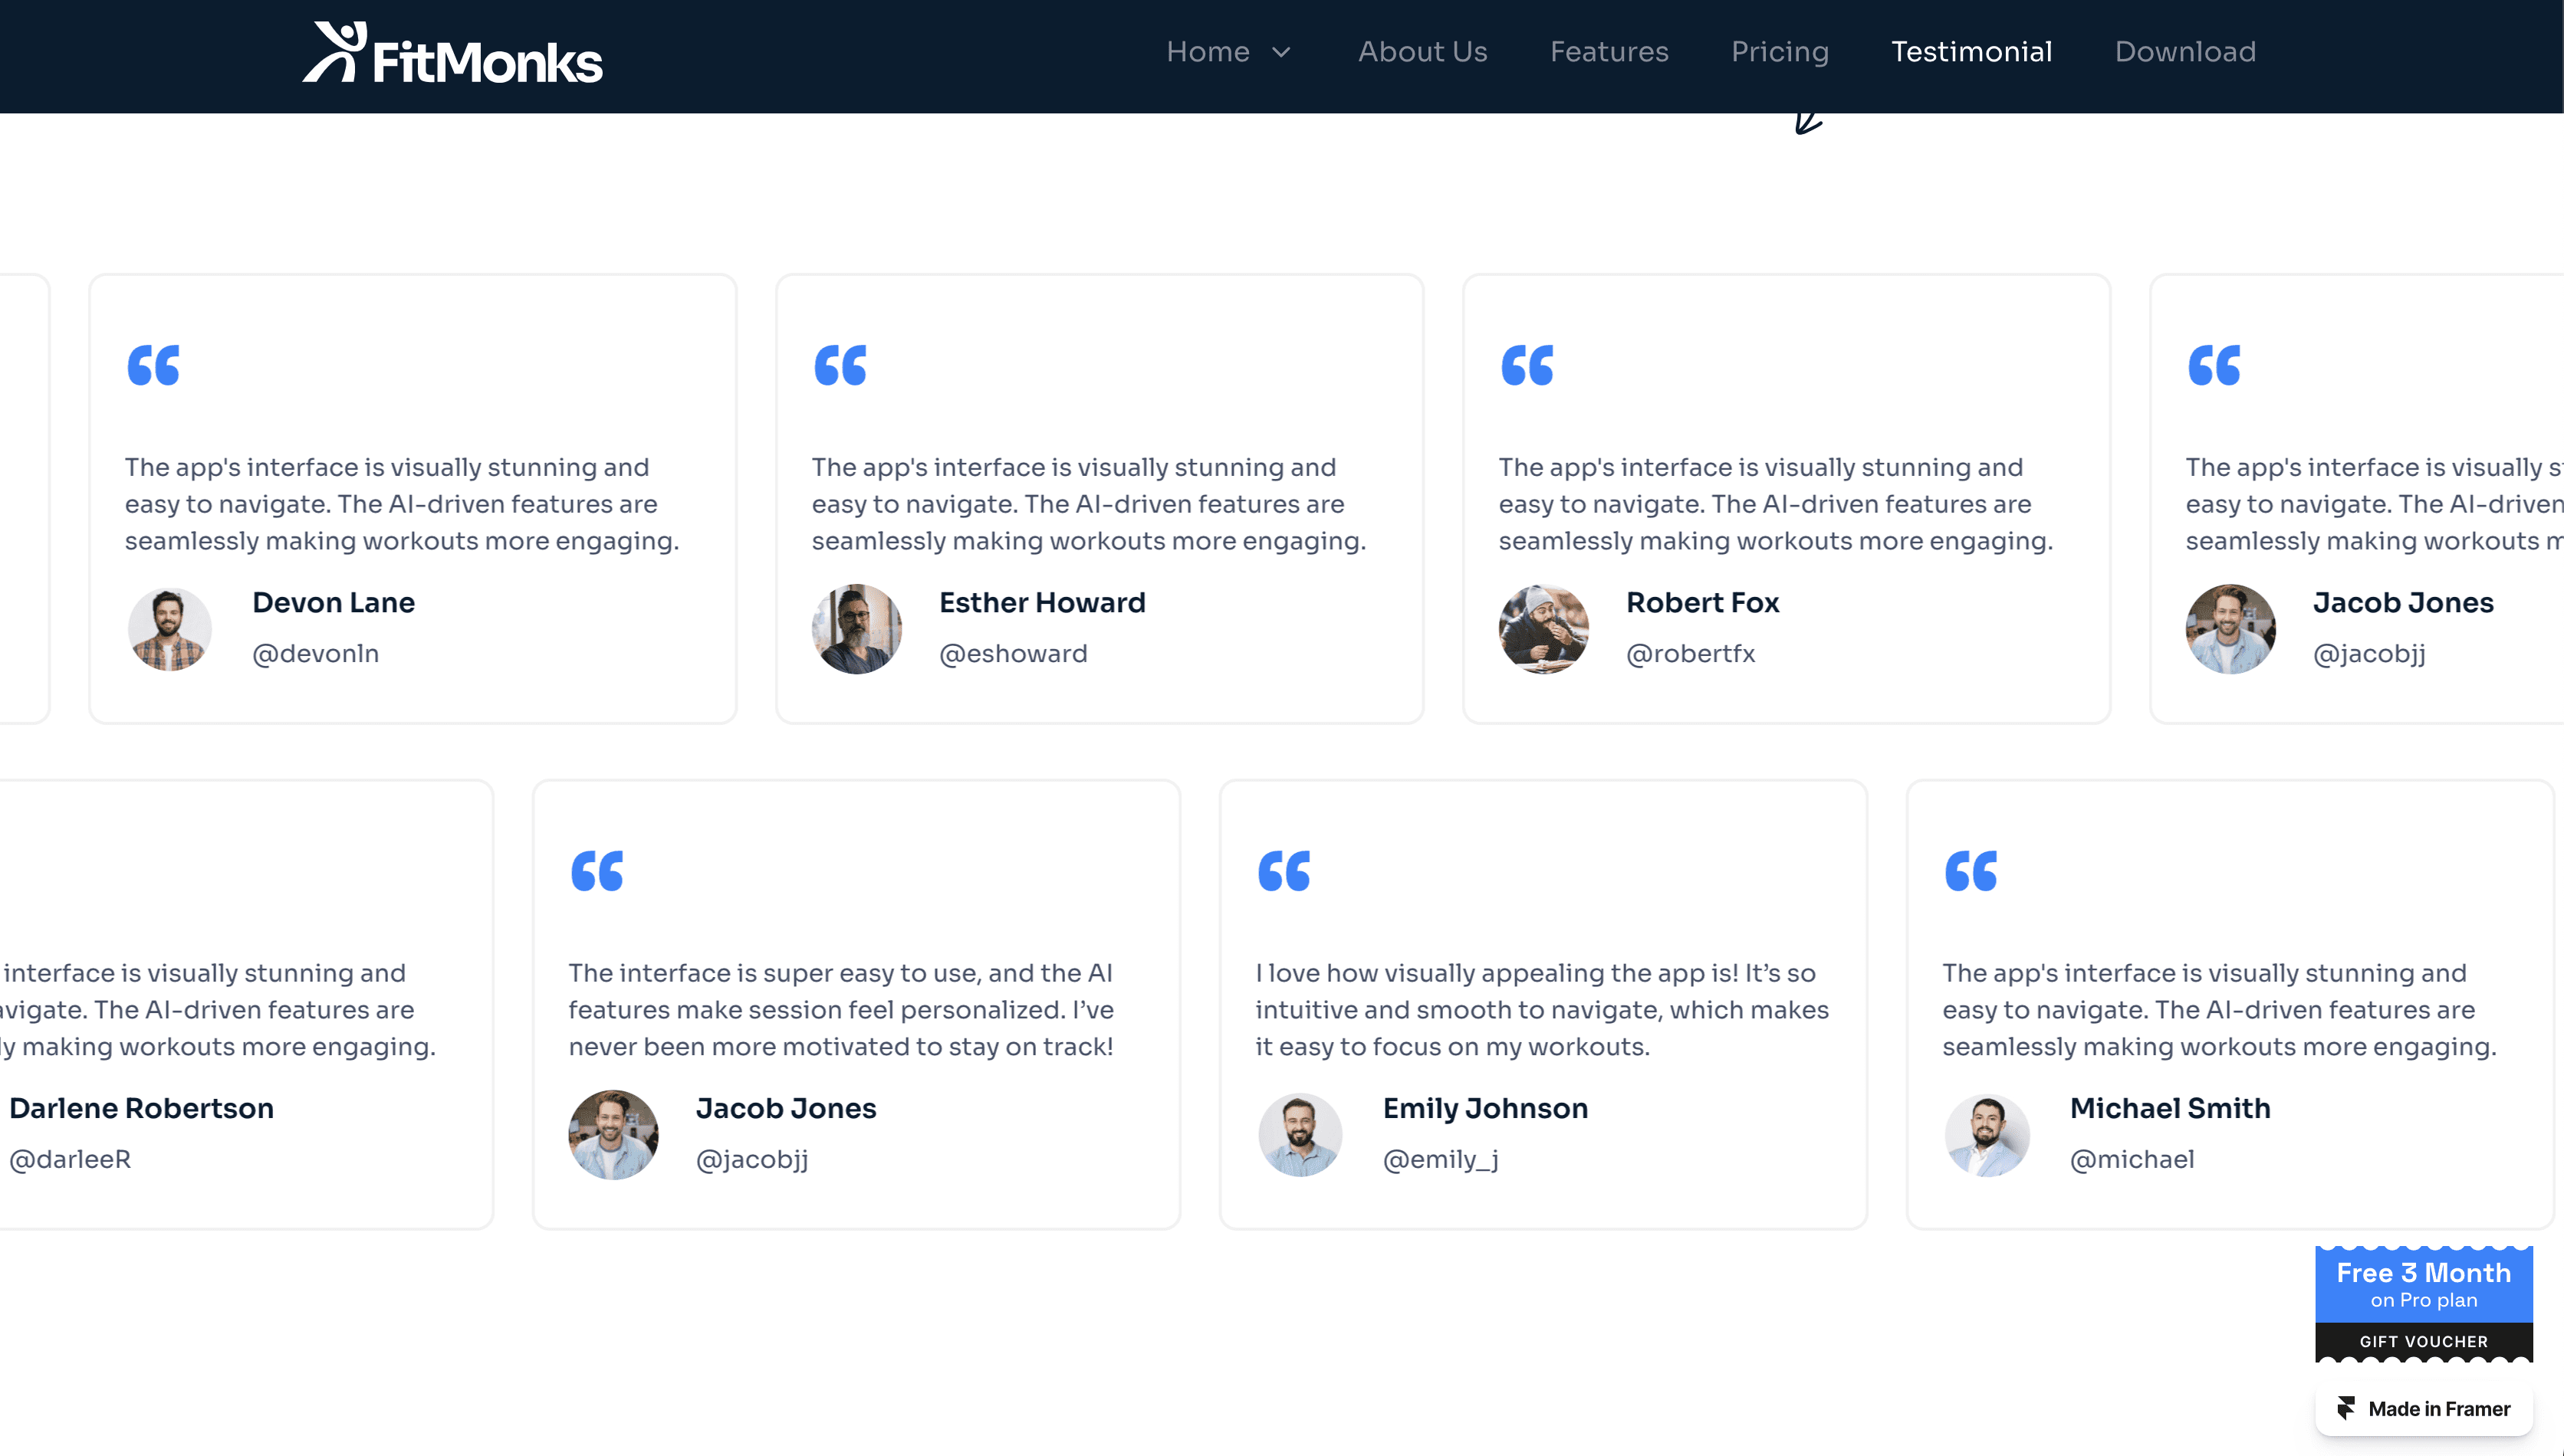Click the Free 3 Month gift voucher

point(2422,1303)
